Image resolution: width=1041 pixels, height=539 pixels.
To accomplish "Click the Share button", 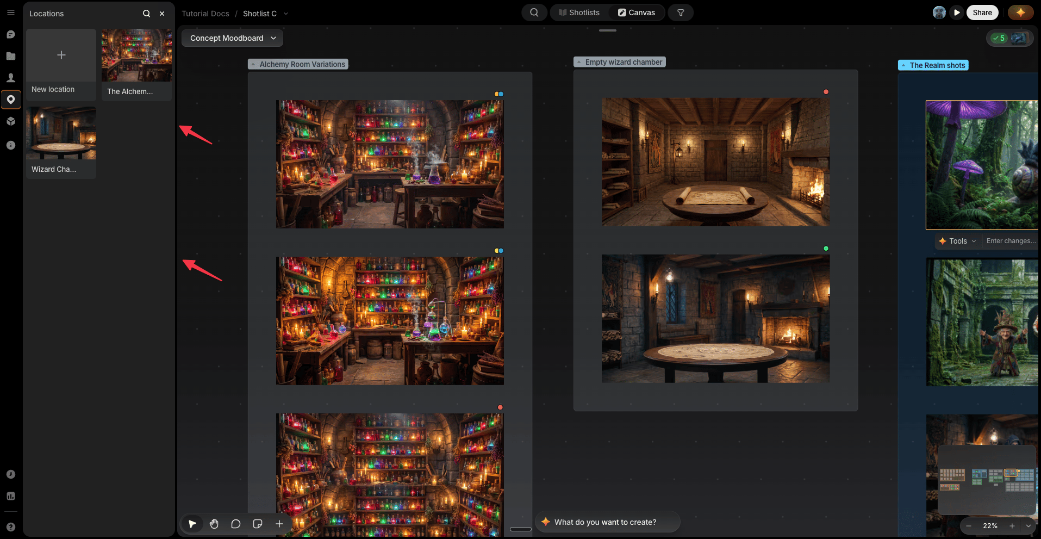I will click(x=982, y=13).
